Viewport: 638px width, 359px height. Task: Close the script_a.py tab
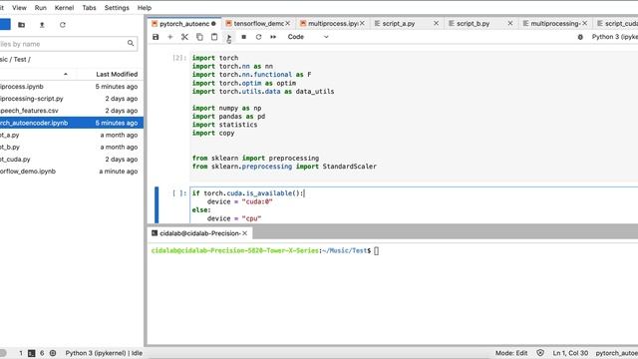[437, 24]
